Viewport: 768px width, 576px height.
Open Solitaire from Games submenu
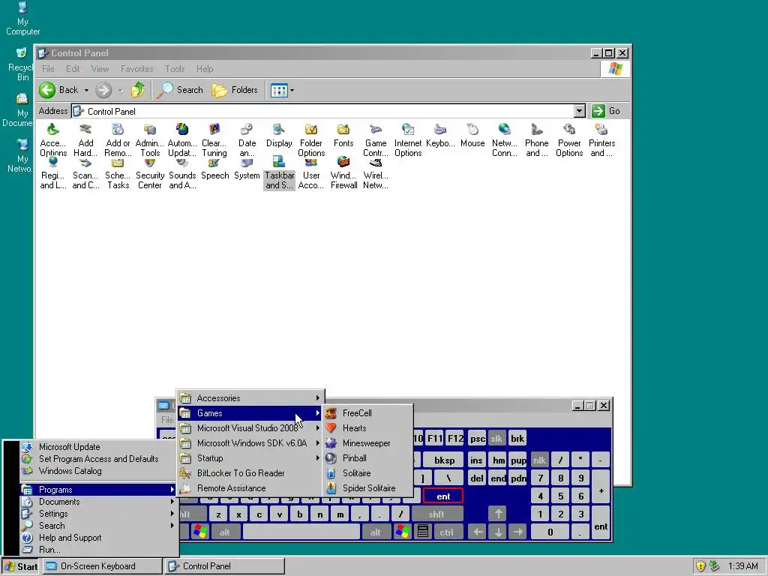[x=367, y=473]
